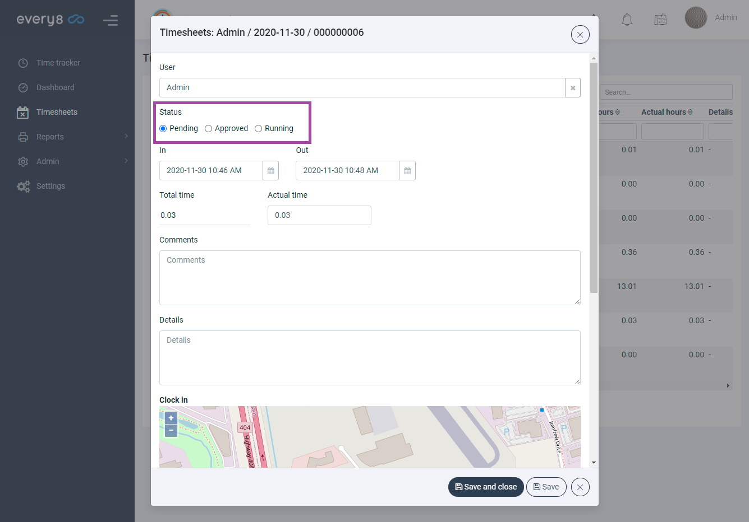This screenshot has height=522, width=749.
Task: Set status to Running
Action: tap(259, 129)
